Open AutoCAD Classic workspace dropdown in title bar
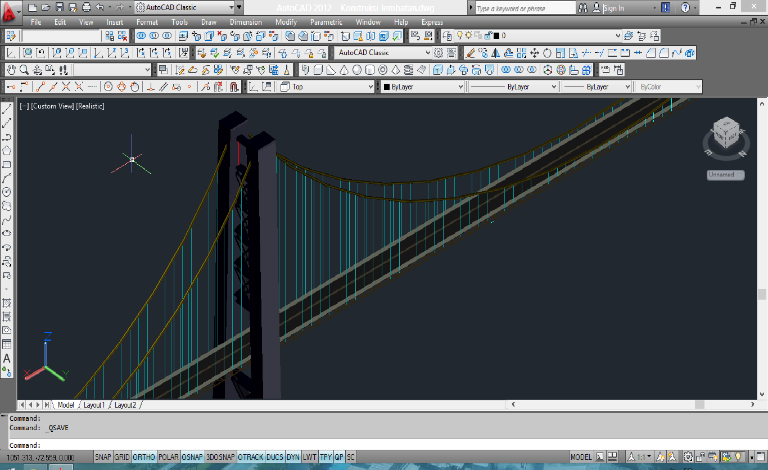This screenshot has height=470, width=768. coord(184,7)
